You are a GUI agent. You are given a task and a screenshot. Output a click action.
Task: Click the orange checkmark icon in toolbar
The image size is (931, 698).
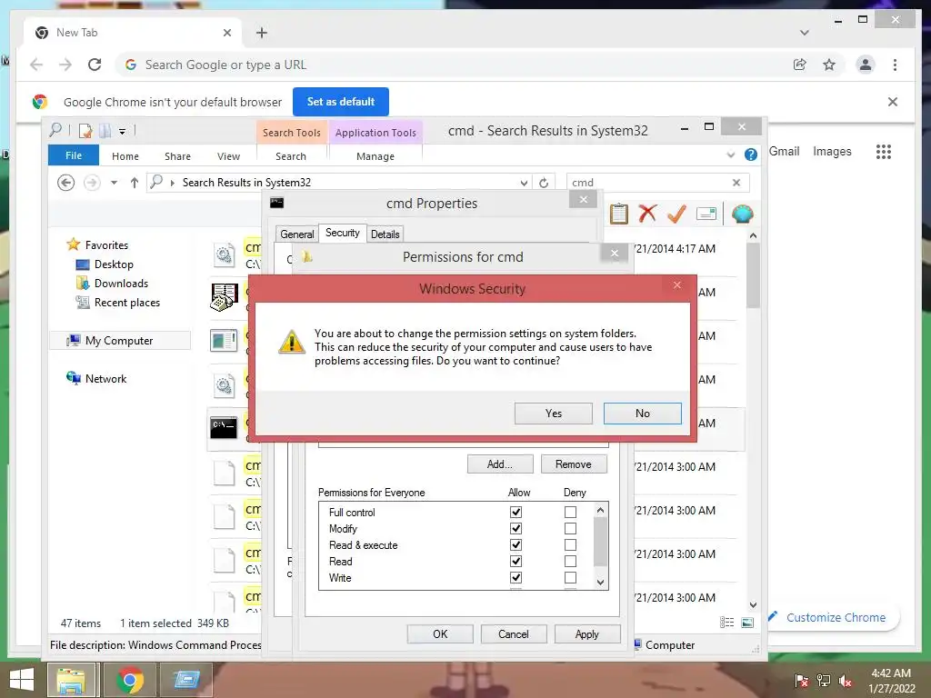(x=676, y=213)
